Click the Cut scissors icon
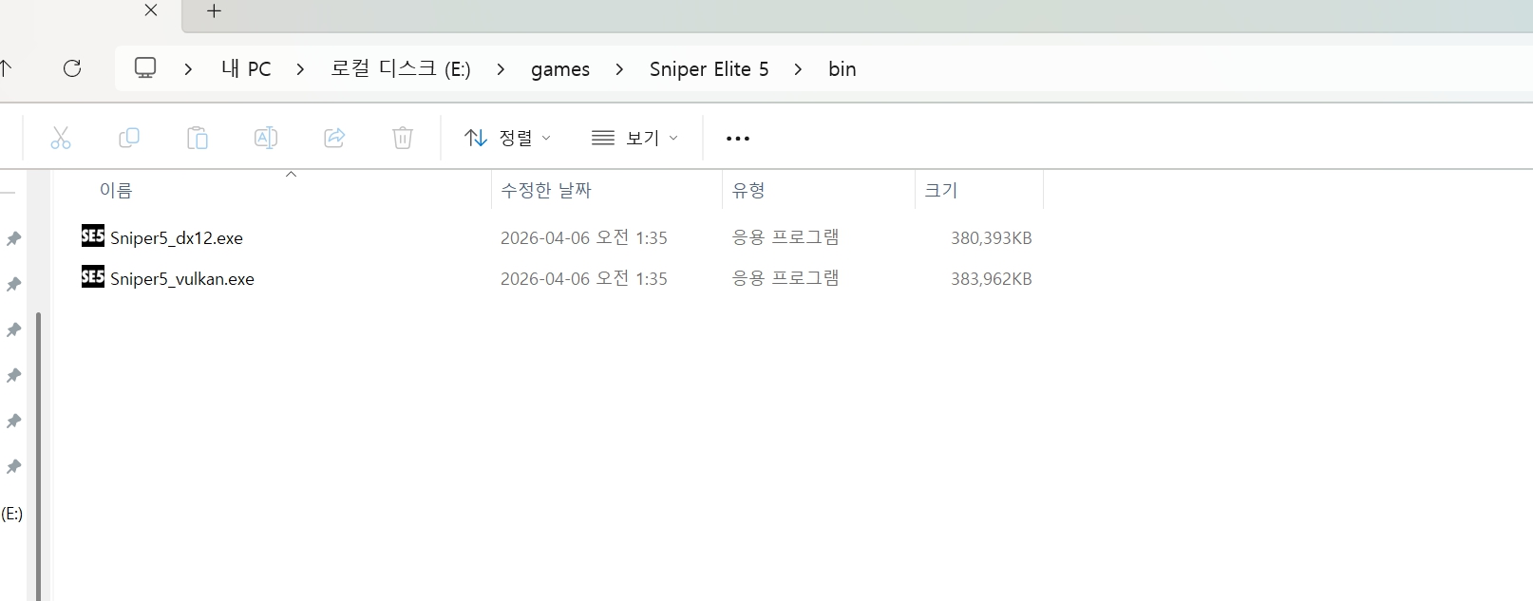This screenshot has height=601, width=1533. click(x=61, y=139)
